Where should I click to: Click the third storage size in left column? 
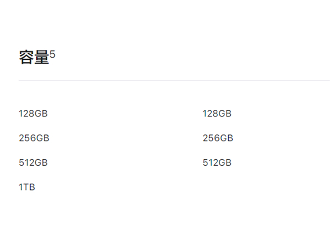click(x=33, y=162)
